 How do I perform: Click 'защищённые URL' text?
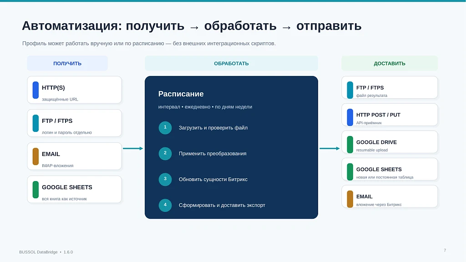coord(60,99)
